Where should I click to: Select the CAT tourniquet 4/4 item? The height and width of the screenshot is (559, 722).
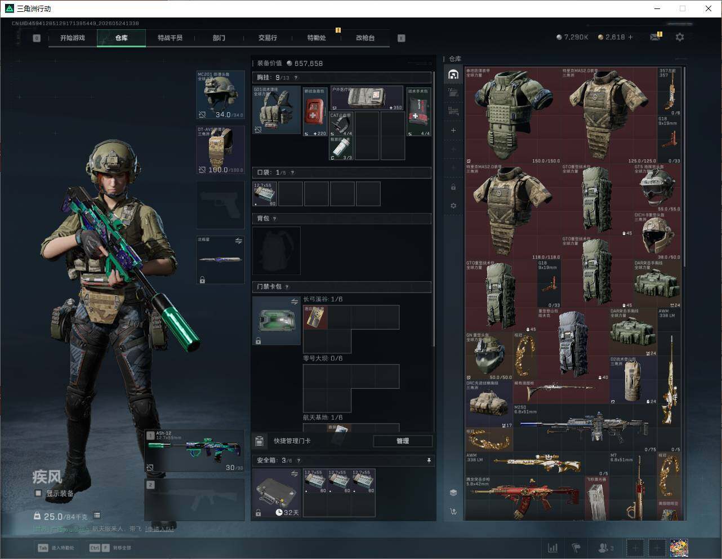[x=341, y=124]
